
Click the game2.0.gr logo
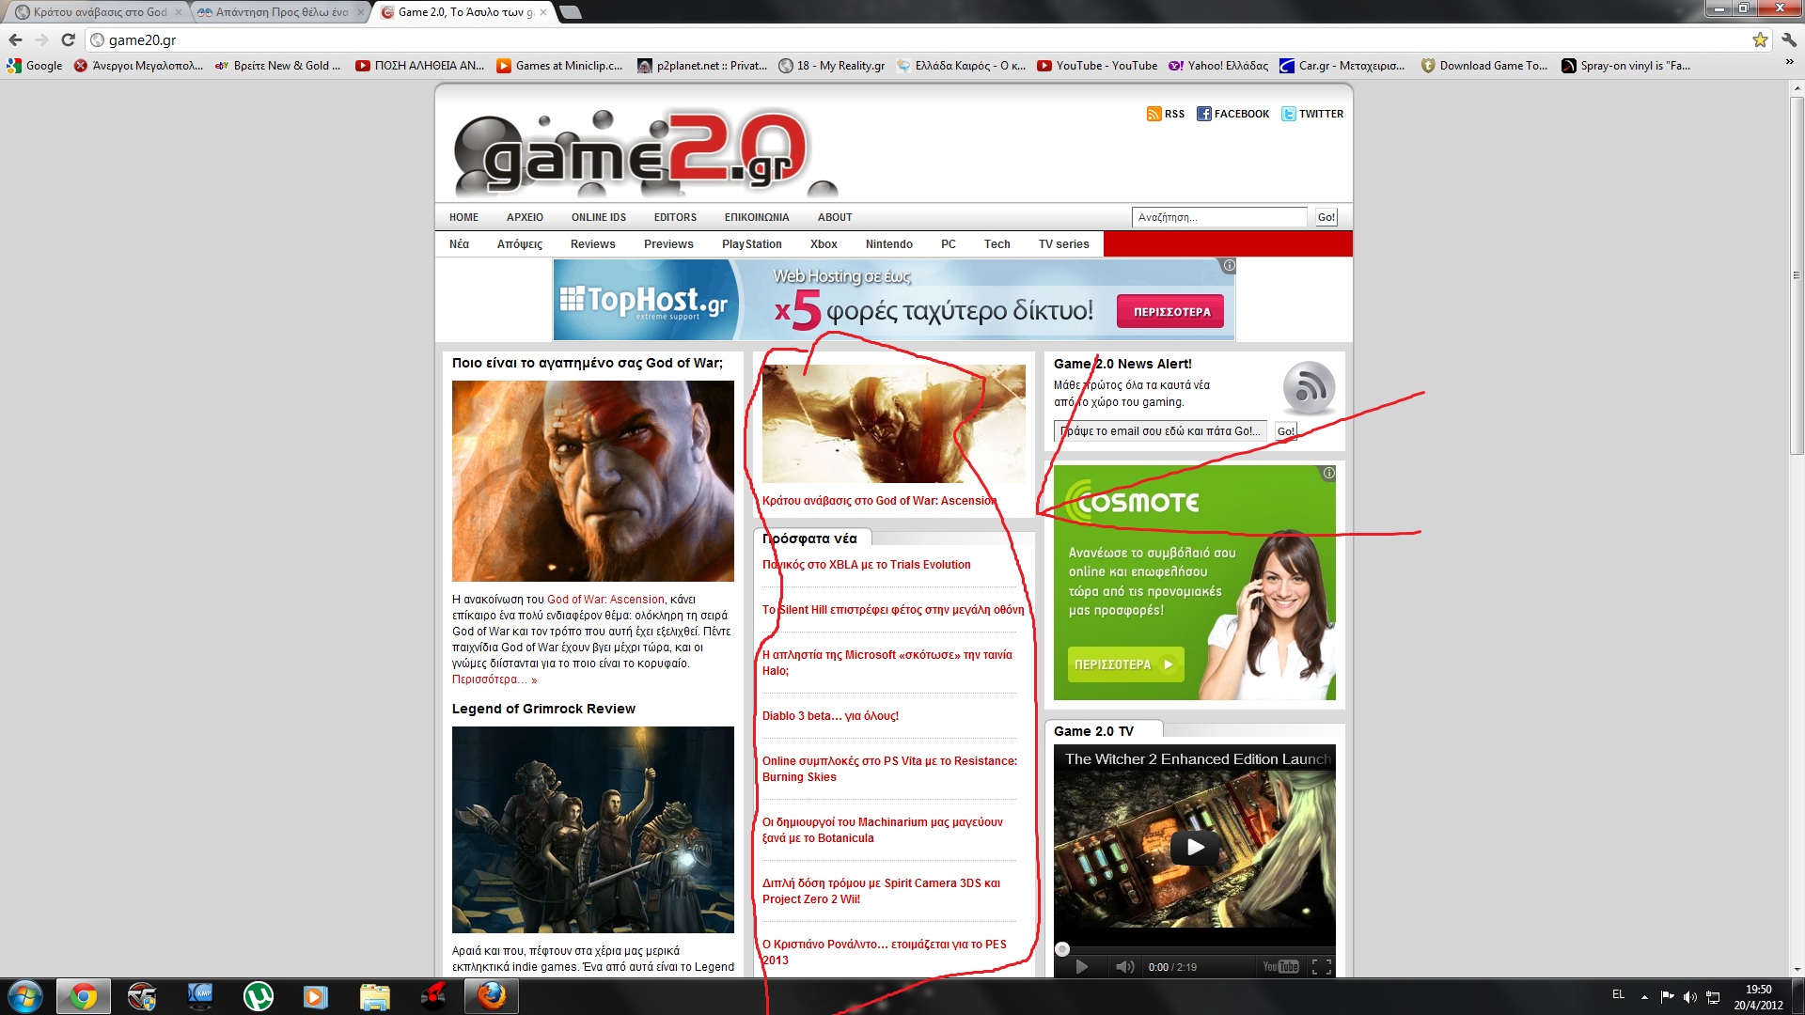tap(644, 152)
